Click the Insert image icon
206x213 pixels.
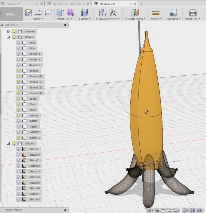click(173, 13)
